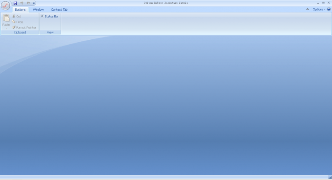Click the Undo arrow icon
Viewport: 332px width, 180px height.
(x=22, y=3)
